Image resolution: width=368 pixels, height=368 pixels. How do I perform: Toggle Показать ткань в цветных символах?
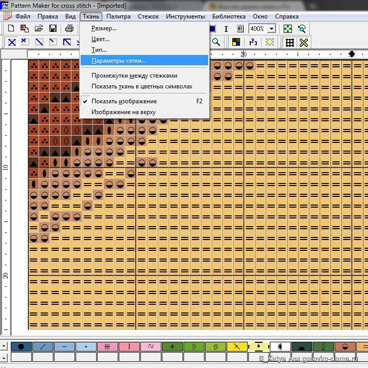144,86
